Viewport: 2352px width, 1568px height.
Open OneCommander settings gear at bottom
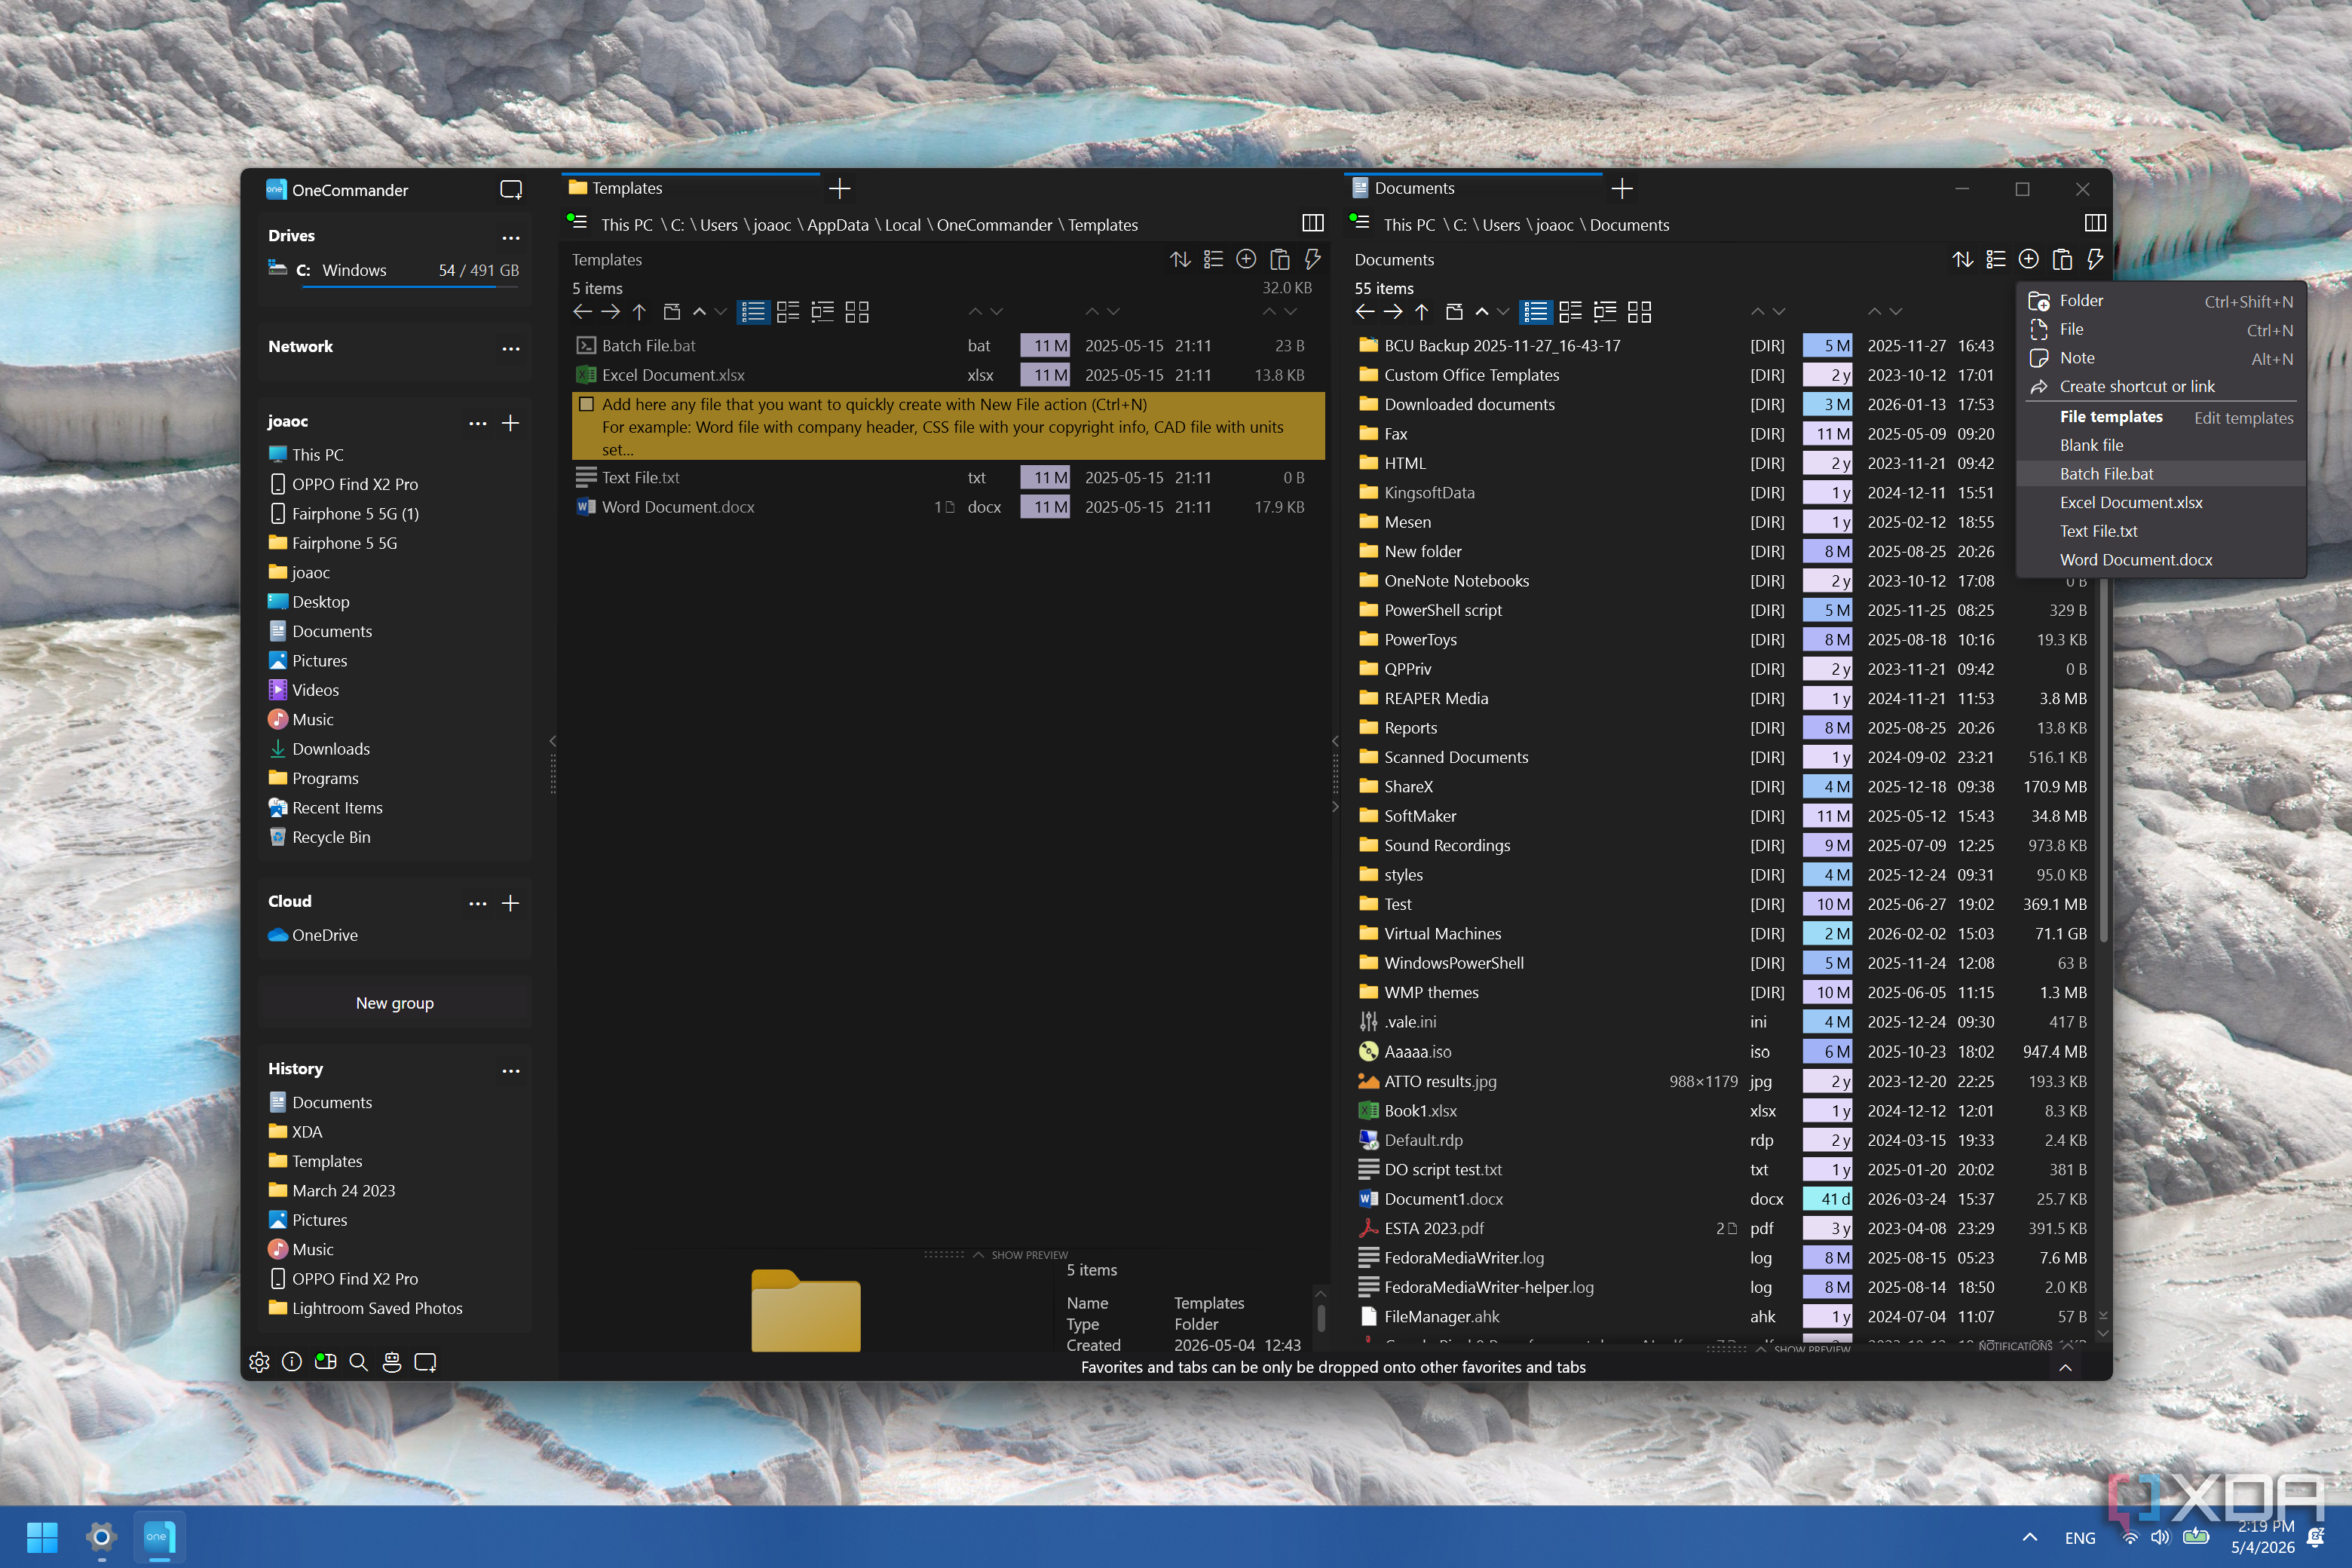259,1361
